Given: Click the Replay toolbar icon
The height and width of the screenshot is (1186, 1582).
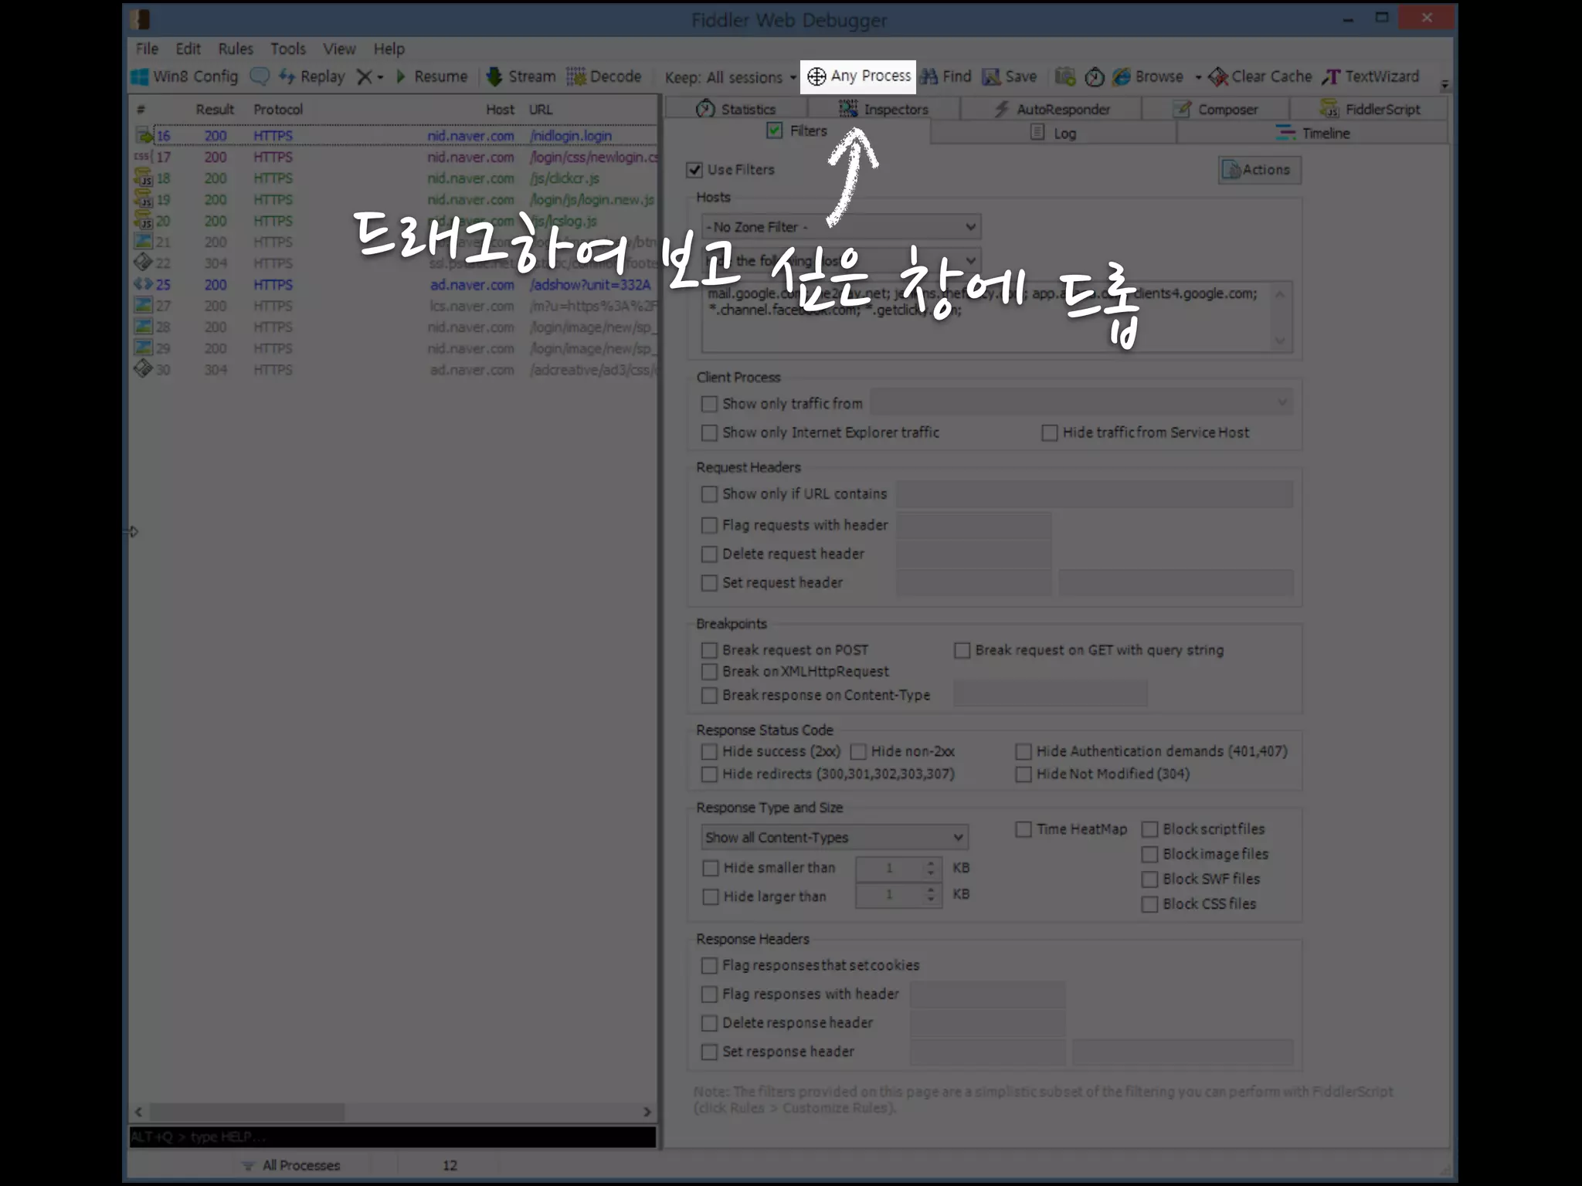Looking at the screenshot, I should [287, 76].
